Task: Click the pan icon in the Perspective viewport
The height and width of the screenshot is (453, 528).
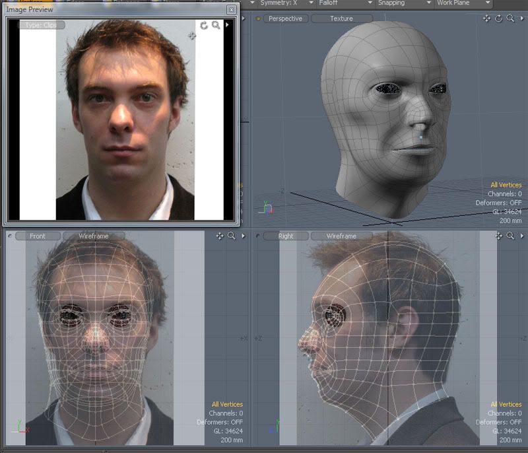Action: click(487, 18)
